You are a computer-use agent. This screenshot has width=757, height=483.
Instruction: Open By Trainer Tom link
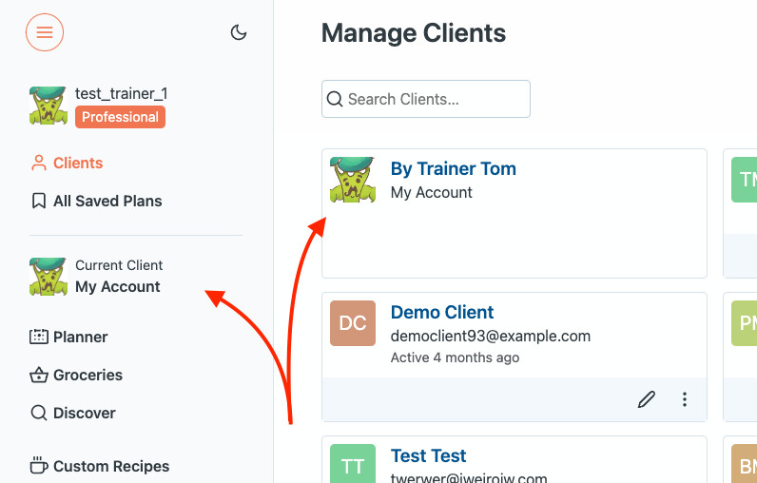(453, 169)
